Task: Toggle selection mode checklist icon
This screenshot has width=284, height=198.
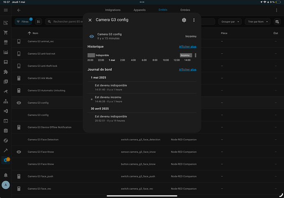Action: [39, 22]
